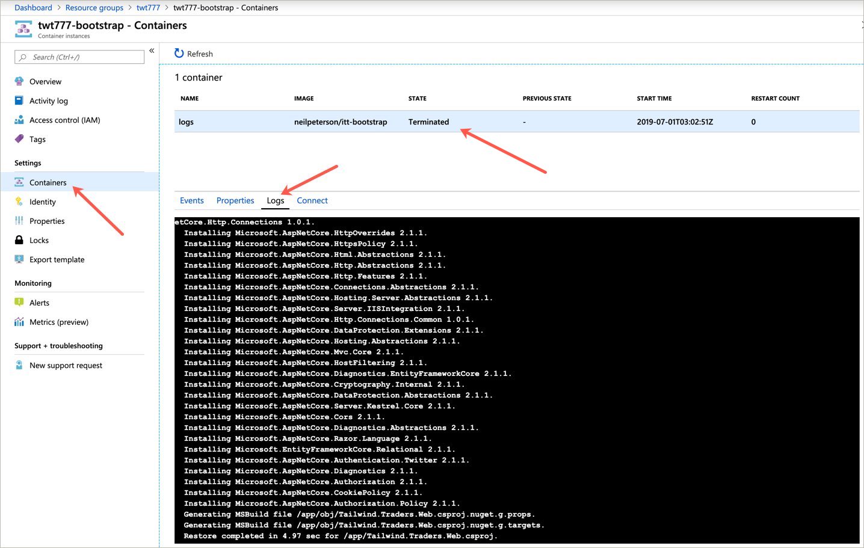Click the Access control (IAM) icon
864x548 pixels.
(19, 120)
